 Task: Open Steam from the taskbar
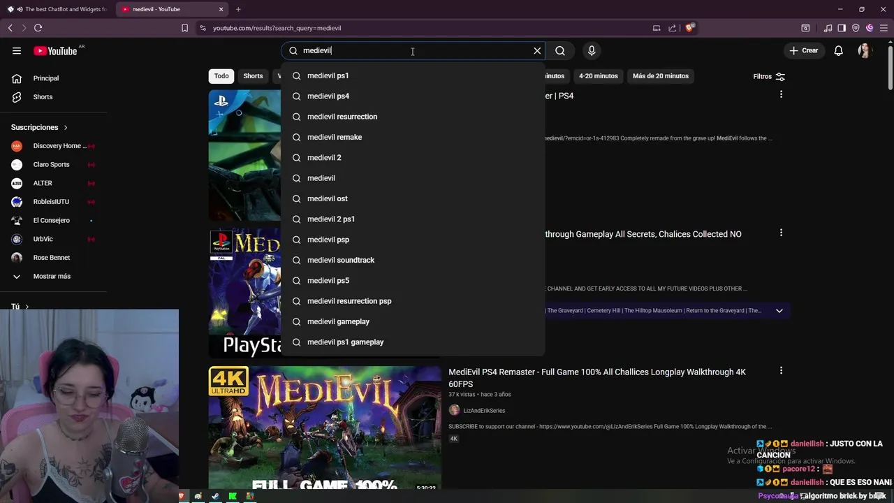coord(215,497)
